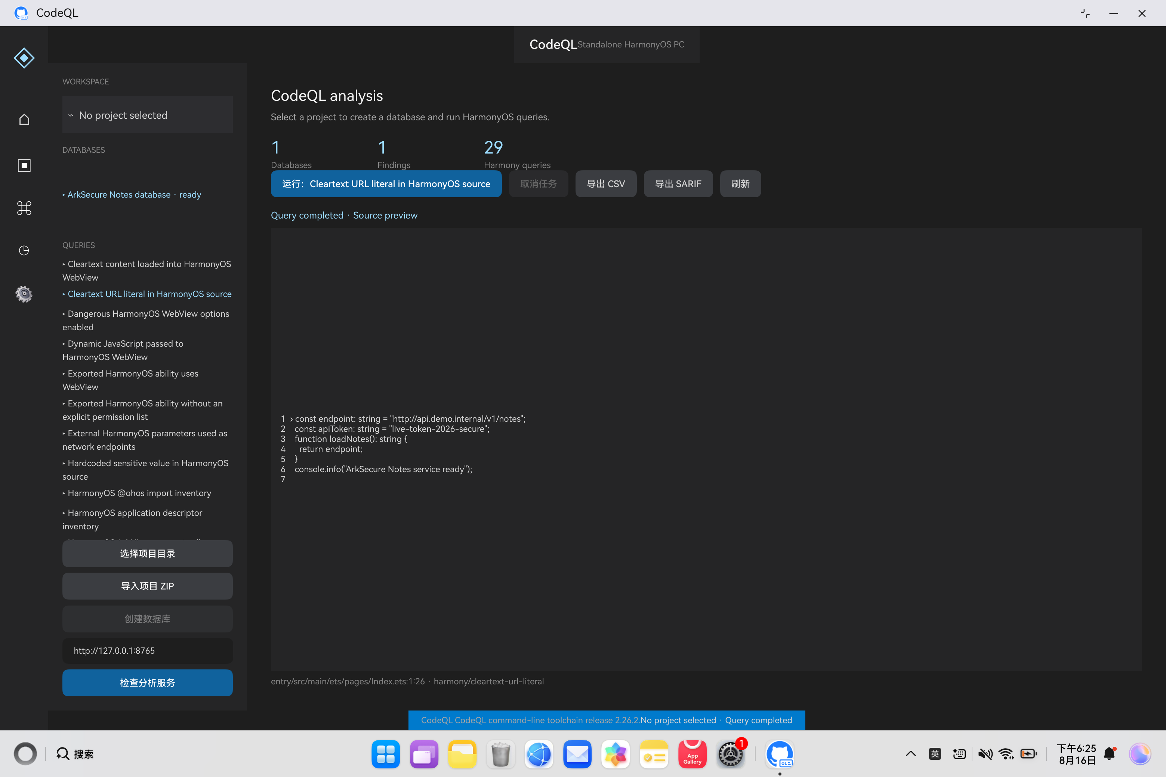The image size is (1166, 777).
Task: Click the 取消任务 cancel task button
Action: pos(539,184)
